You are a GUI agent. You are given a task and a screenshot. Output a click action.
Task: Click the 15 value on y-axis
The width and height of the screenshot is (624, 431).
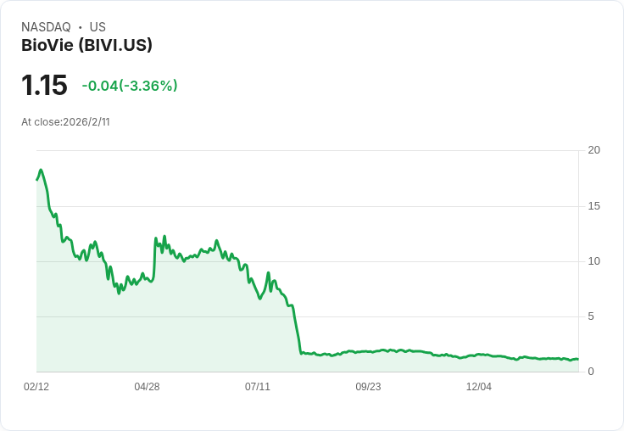pyautogui.click(x=594, y=206)
